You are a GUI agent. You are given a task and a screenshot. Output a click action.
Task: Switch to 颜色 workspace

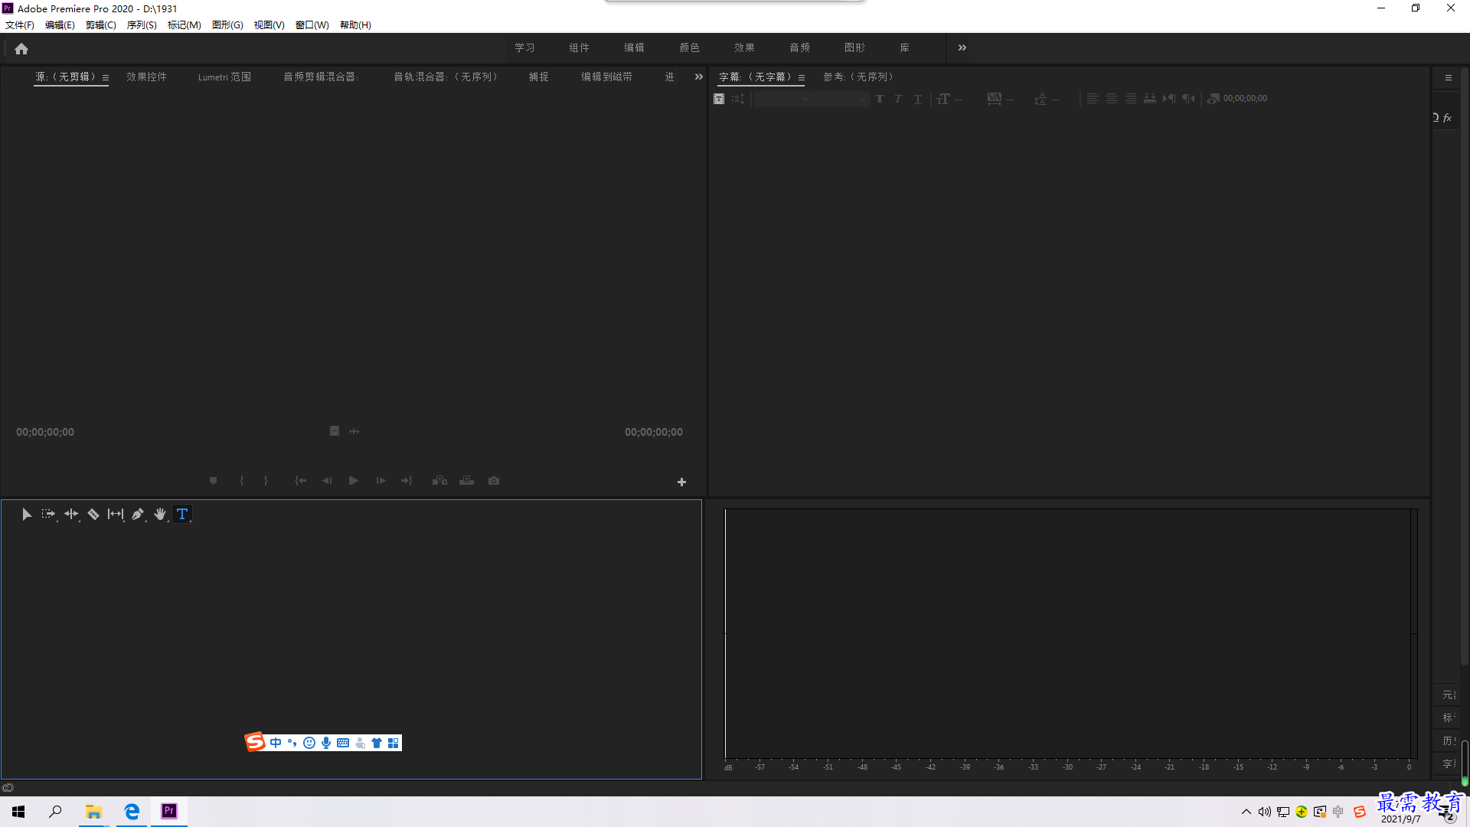689,47
